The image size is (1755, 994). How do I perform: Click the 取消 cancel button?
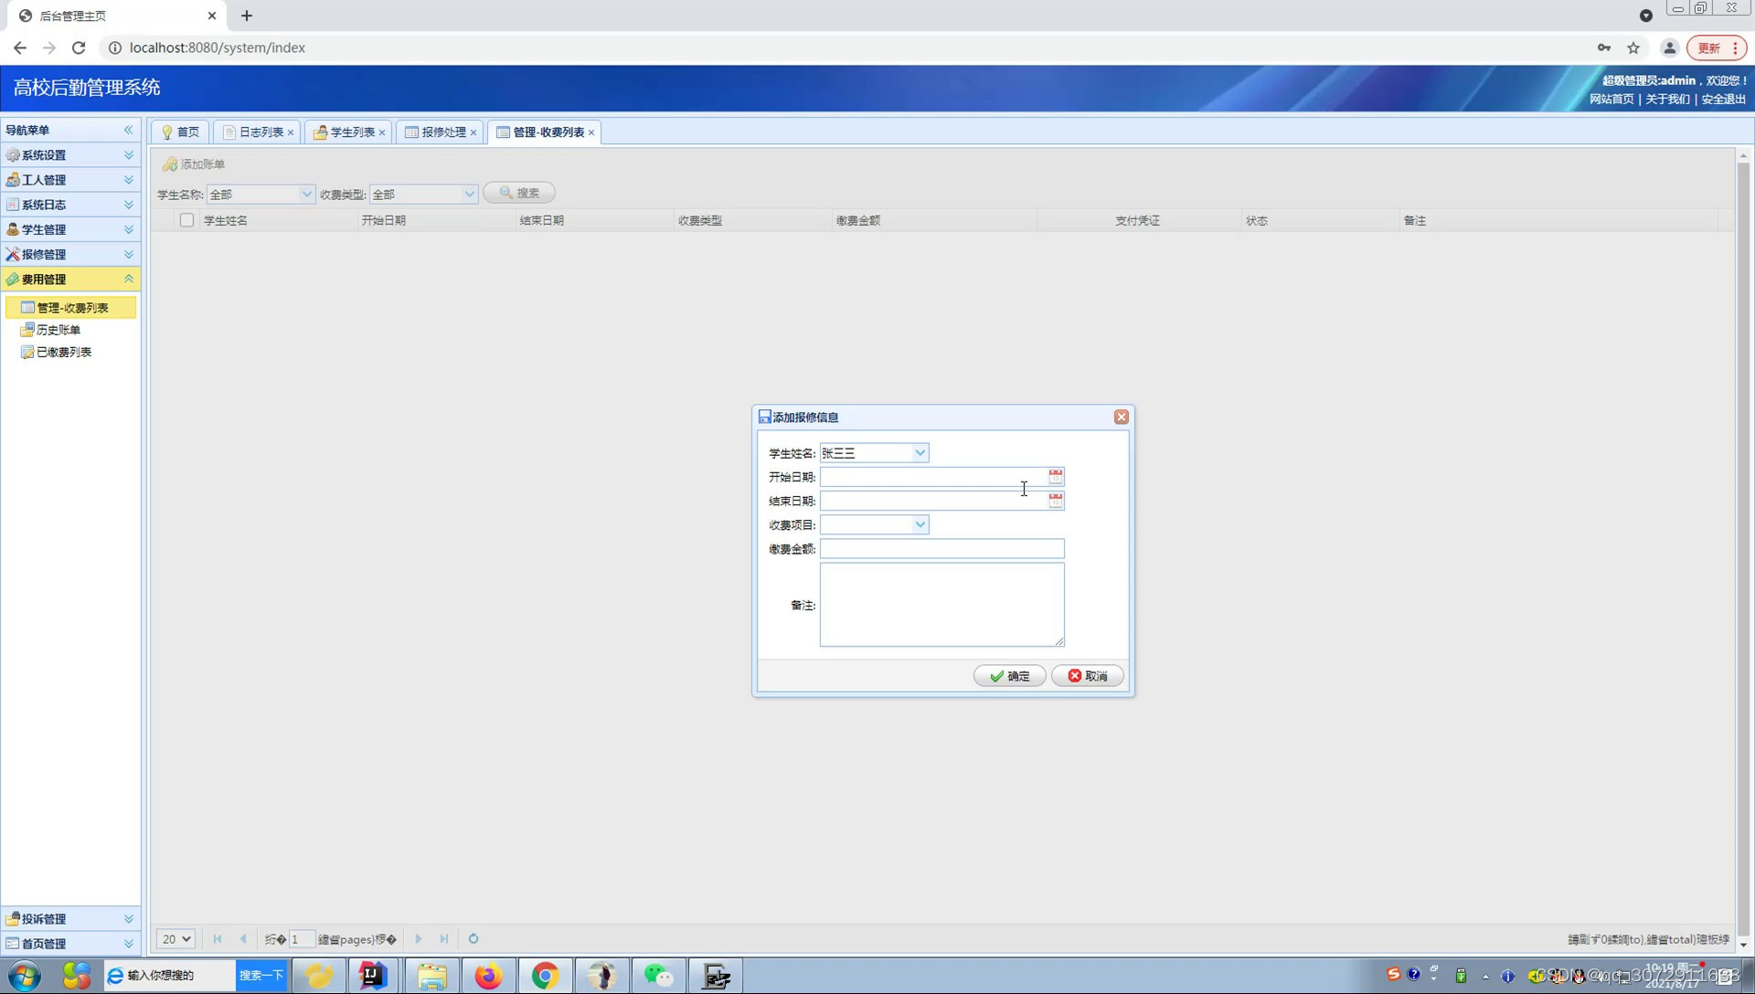[x=1088, y=676]
